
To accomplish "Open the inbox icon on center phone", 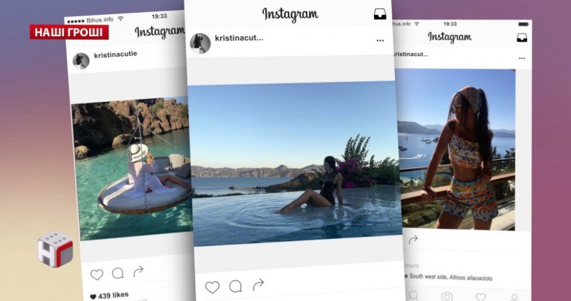I will [x=380, y=14].
